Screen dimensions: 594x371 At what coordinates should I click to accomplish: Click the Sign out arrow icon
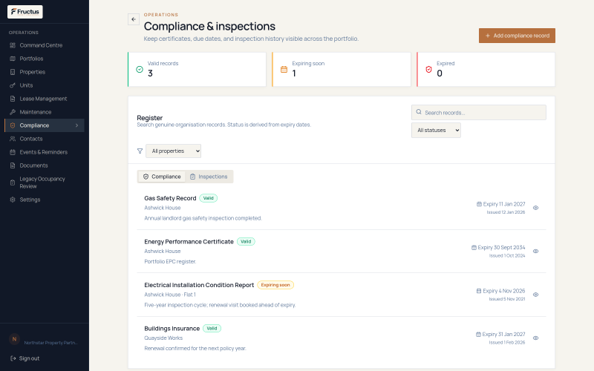13,358
